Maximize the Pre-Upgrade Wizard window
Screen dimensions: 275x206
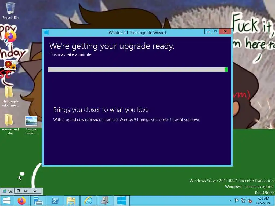point(216,32)
